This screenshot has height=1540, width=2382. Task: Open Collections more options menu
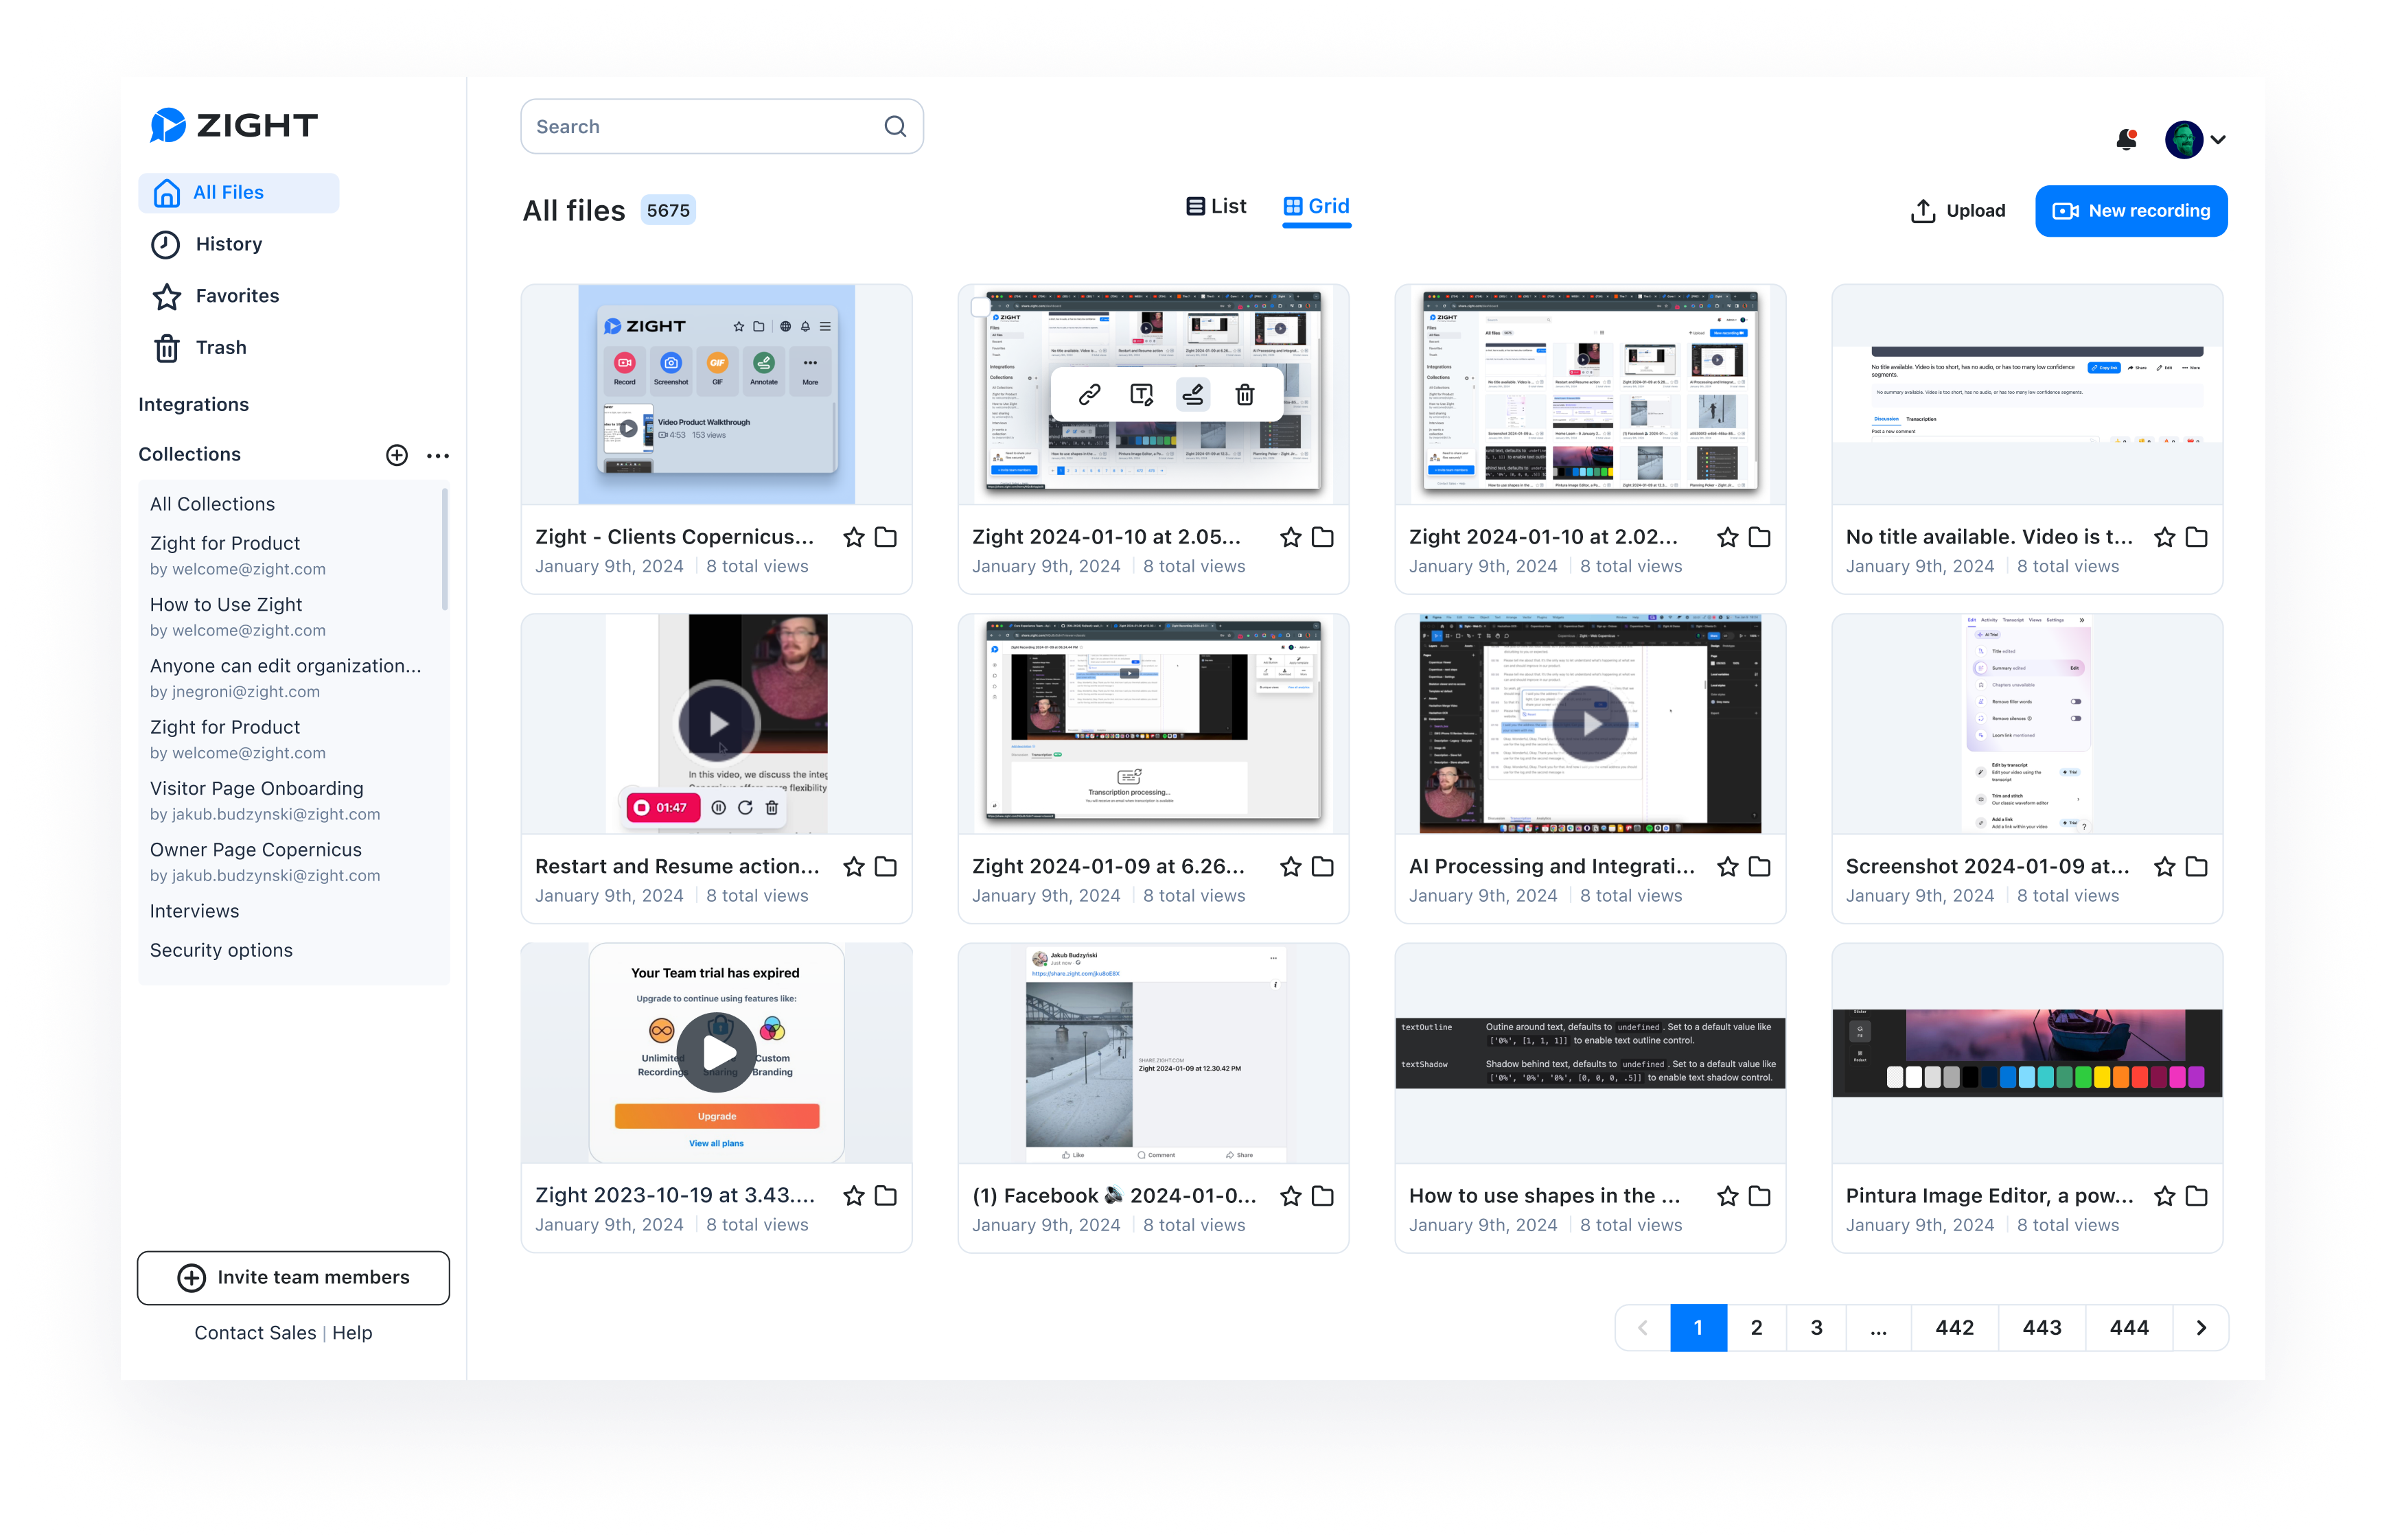point(438,455)
